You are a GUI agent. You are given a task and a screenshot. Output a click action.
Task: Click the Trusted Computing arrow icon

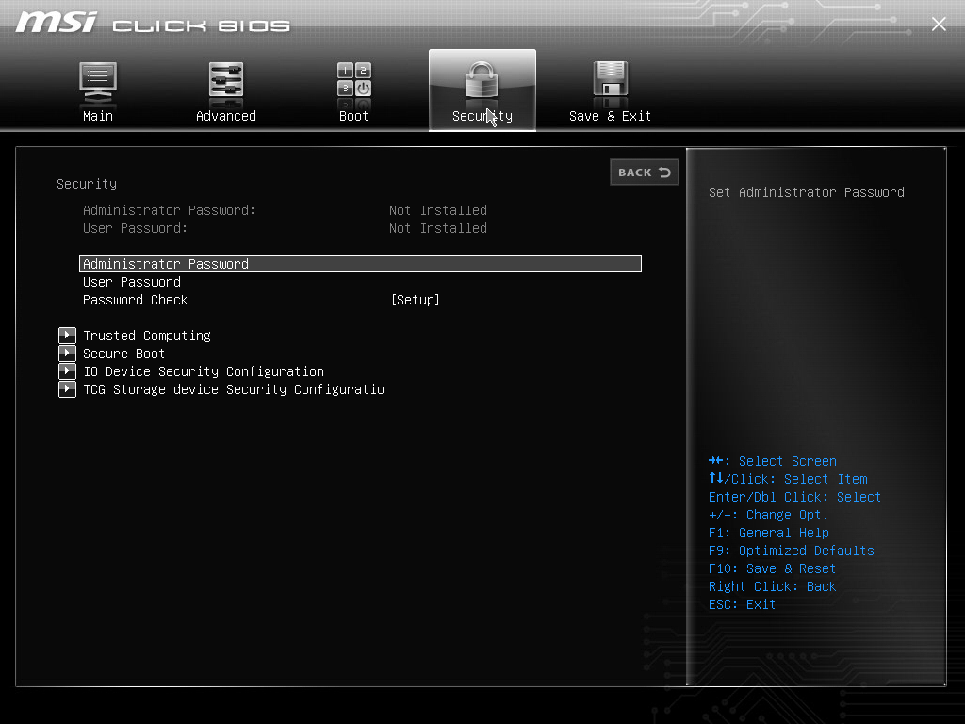click(67, 336)
